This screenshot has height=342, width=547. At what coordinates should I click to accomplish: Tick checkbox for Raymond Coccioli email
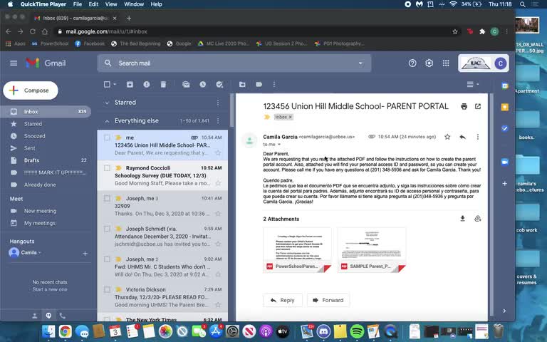click(107, 168)
